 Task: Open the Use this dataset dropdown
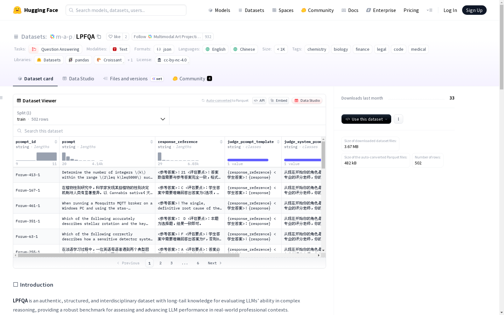tap(366, 119)
